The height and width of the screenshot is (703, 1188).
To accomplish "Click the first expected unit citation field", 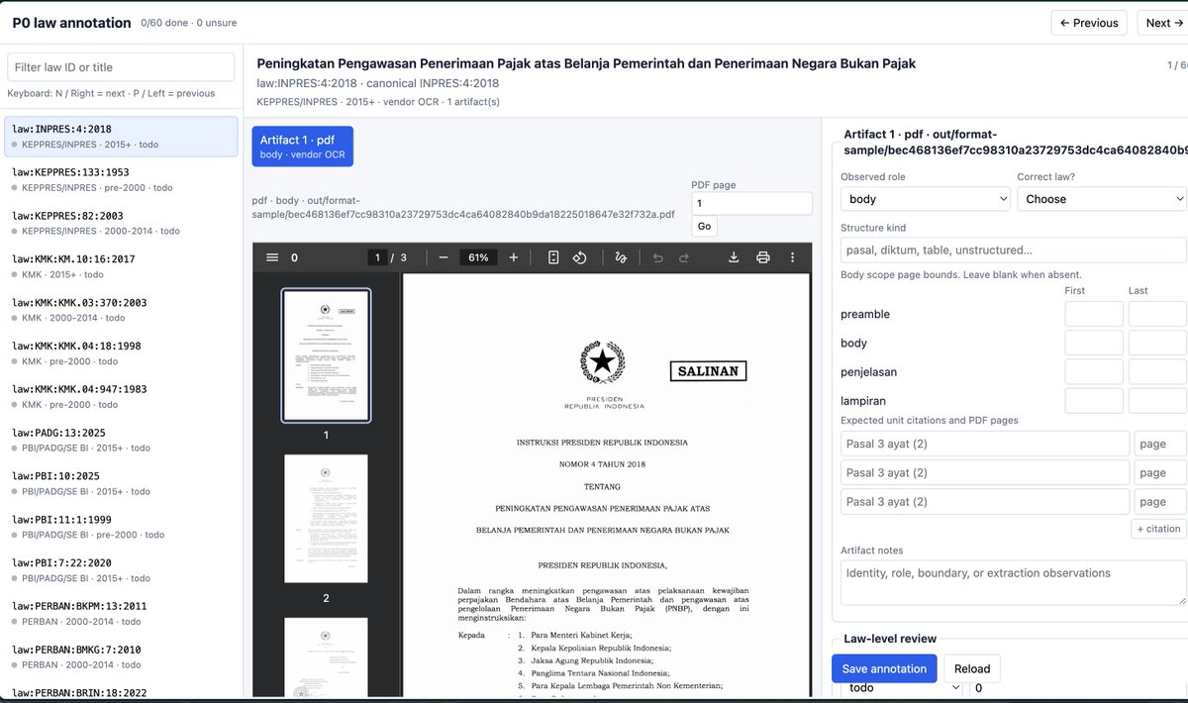I will click(x=985, y=444).
